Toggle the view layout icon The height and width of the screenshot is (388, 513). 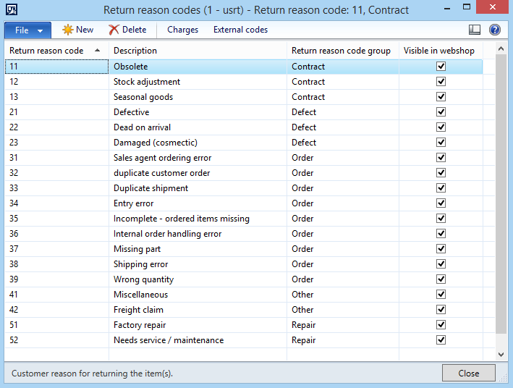(475, 30)
